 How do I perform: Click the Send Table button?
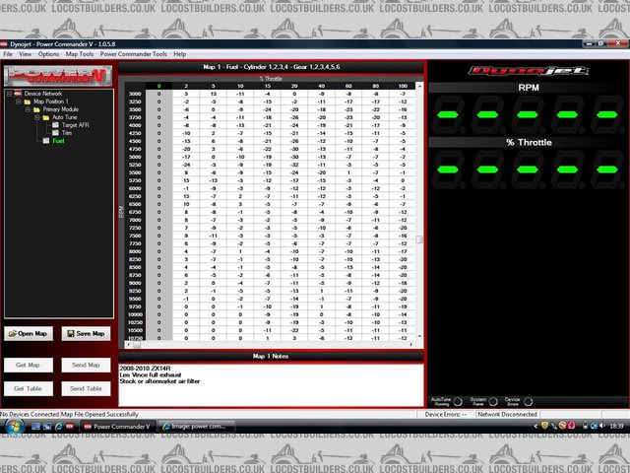(x=86, y=388)
